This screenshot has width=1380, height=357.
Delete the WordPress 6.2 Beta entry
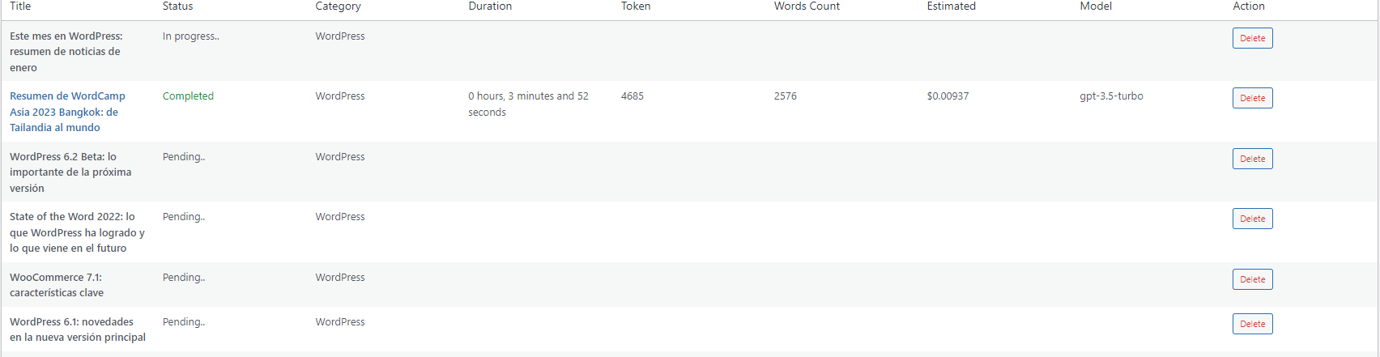[1252, 159]
